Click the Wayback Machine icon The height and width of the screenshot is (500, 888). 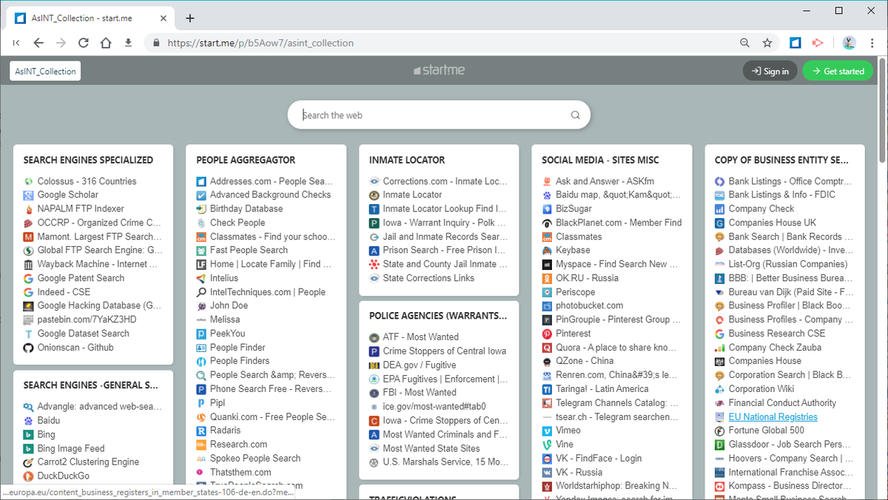[28, 264]
